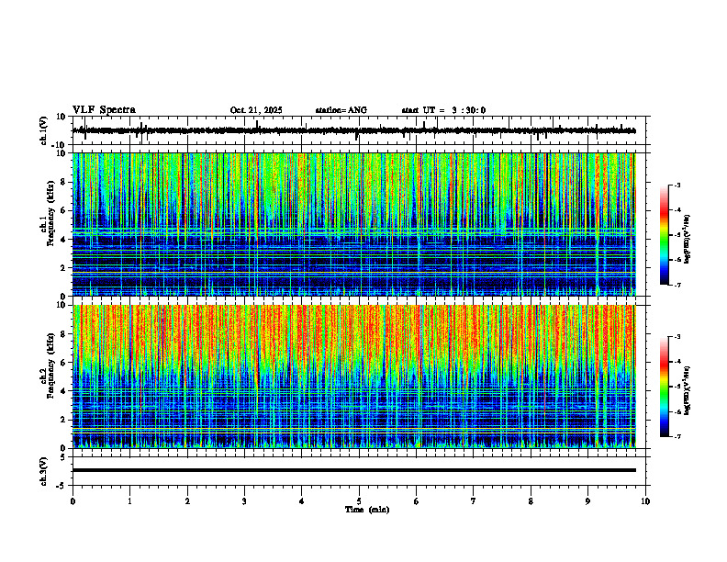Click the "6" kHz tick on ch.1 spectrogram

click(64, 211)
